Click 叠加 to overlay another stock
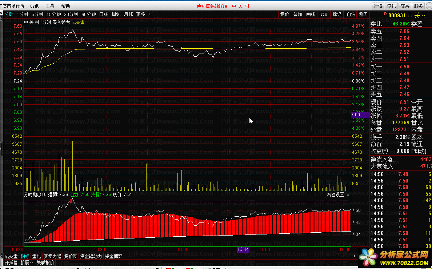The image size is (432, 269). [297, 14]
